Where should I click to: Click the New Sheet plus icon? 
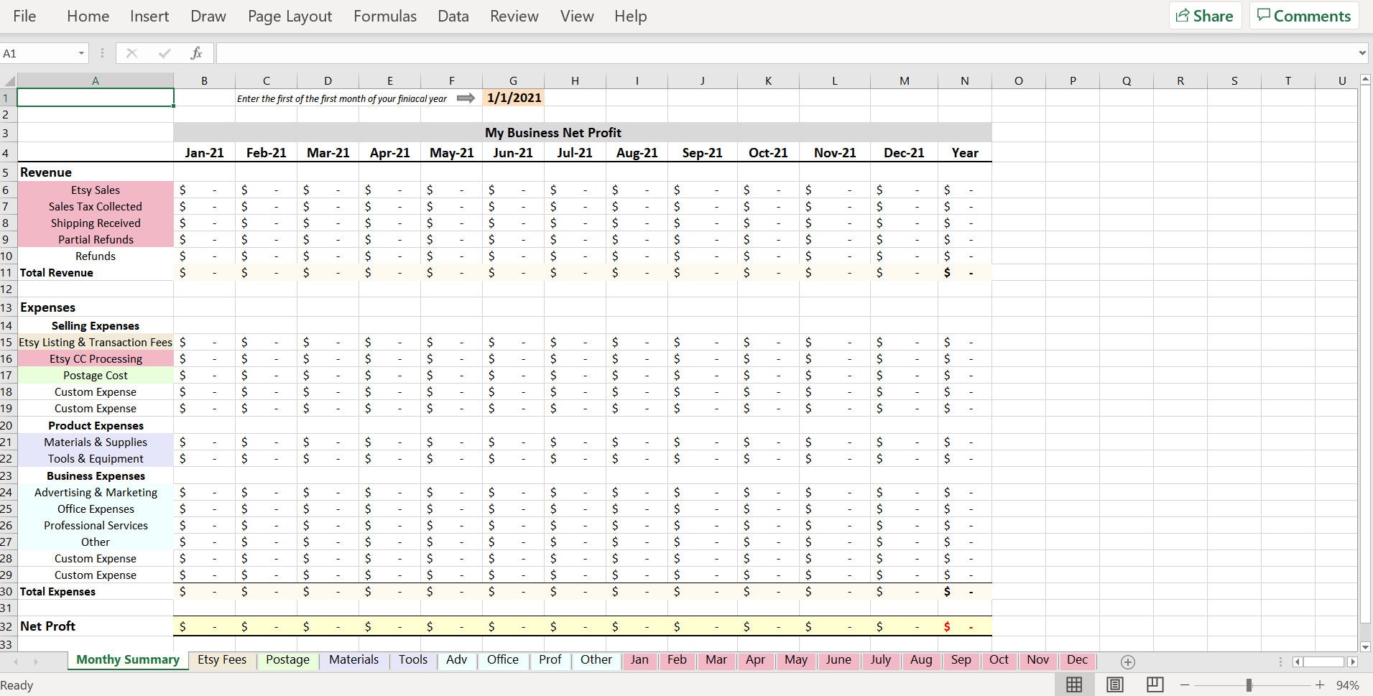(1127, 662)
